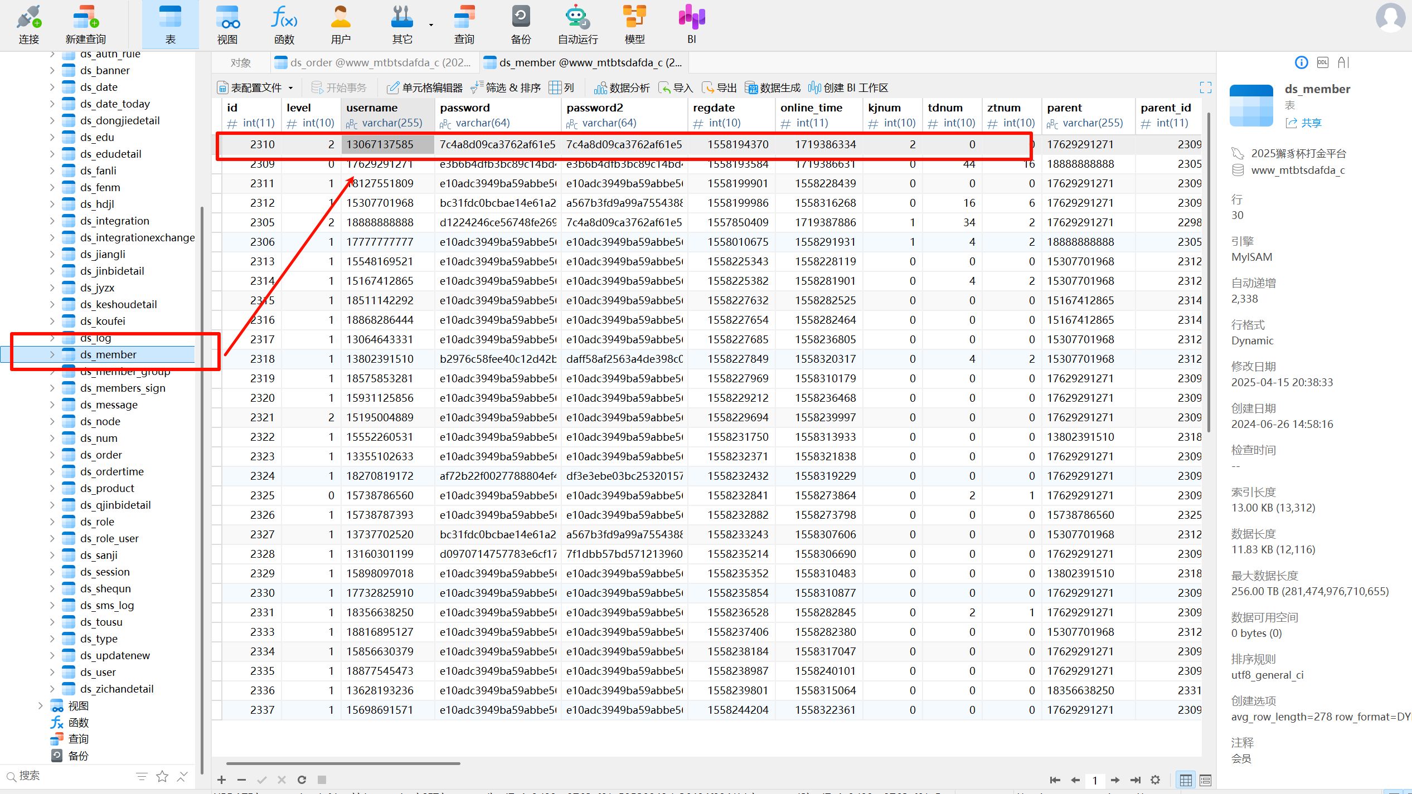The height and width of the screenshot is (794, 1412).
Task: Delete record with minus icon
Action: click(241, 780)
